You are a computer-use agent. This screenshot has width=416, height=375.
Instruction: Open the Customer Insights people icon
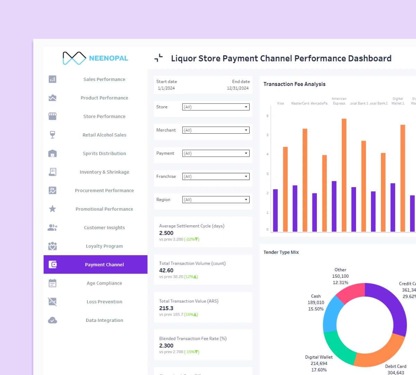[x=52, y=227]
